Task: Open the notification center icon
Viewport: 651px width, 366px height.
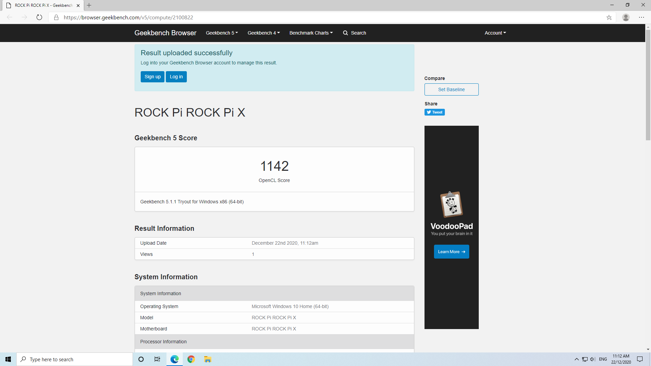Action: tap(640, 359)
